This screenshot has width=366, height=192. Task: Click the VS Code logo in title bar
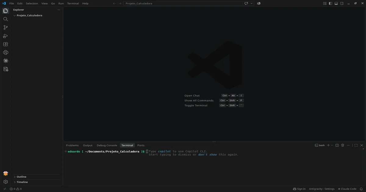(4, 3)
